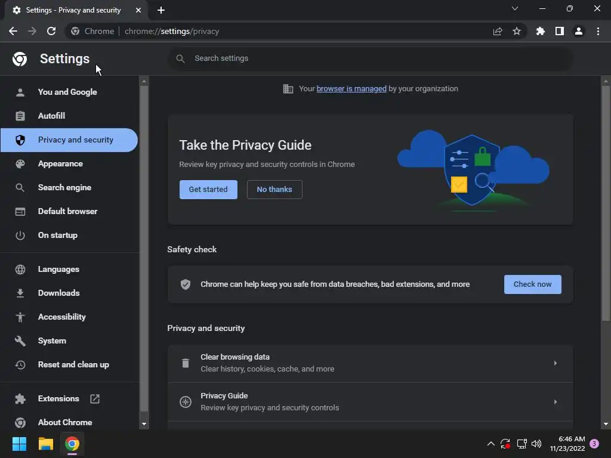The height and width of the screenshot is (458, 611).
Task: Open Downloads settings
Action: [69, 293]
